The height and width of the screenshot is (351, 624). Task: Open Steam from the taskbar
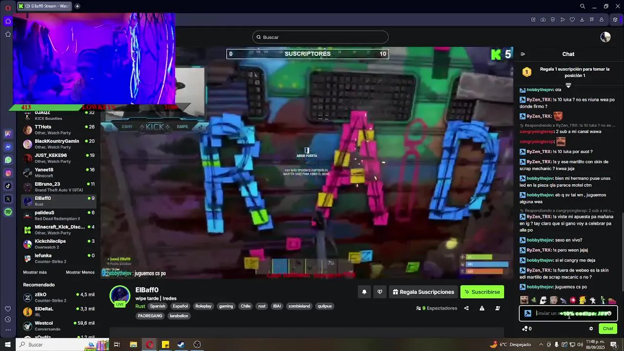pos(181,345)
